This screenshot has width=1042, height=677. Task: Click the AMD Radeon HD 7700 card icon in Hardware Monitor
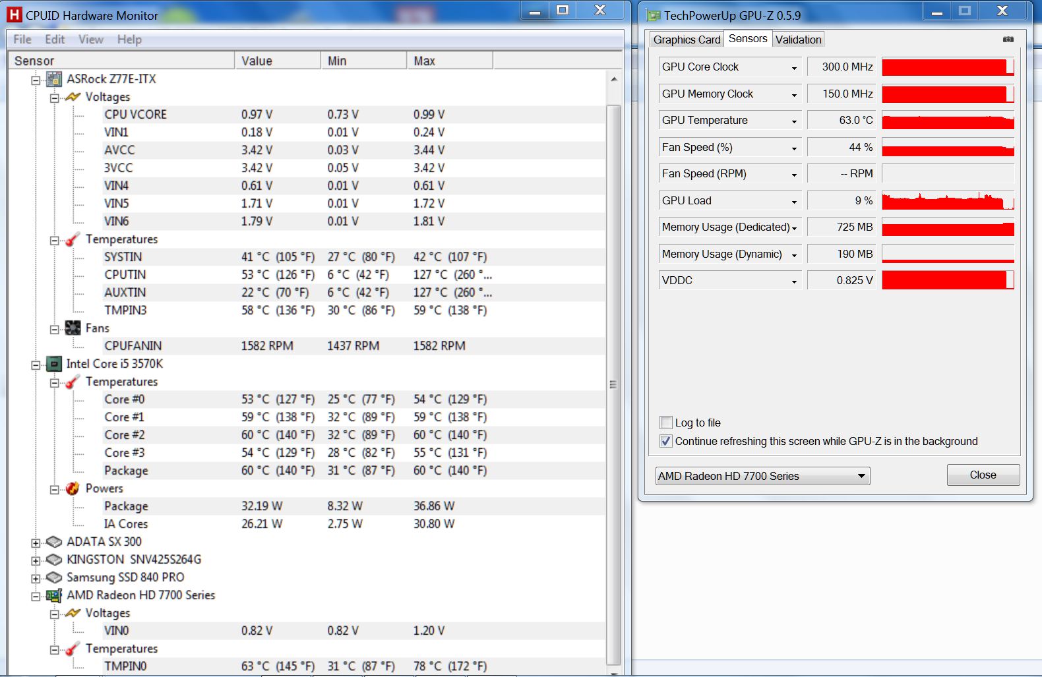click(54, 595)
